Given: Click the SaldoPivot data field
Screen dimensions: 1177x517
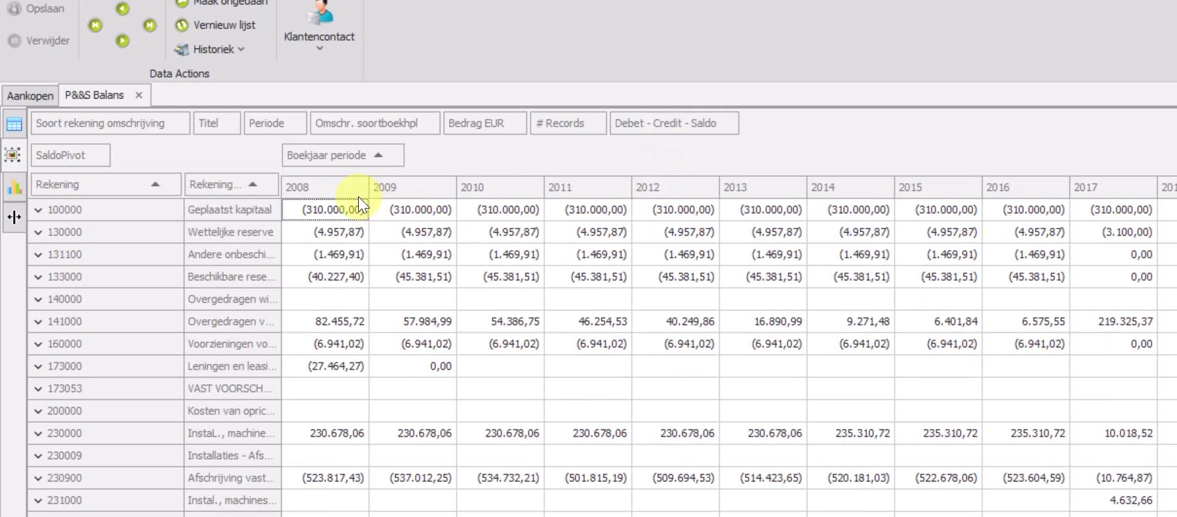Looking at the screenshot, I should click(70, 155).
